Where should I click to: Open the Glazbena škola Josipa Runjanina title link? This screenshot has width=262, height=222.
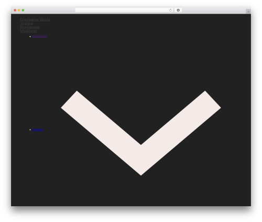tap(35, 25)
